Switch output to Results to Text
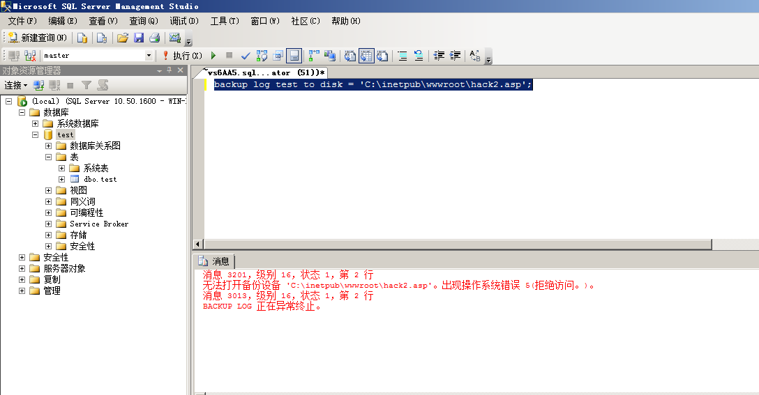This screenshot has height=395, width=759. point(350,56)
